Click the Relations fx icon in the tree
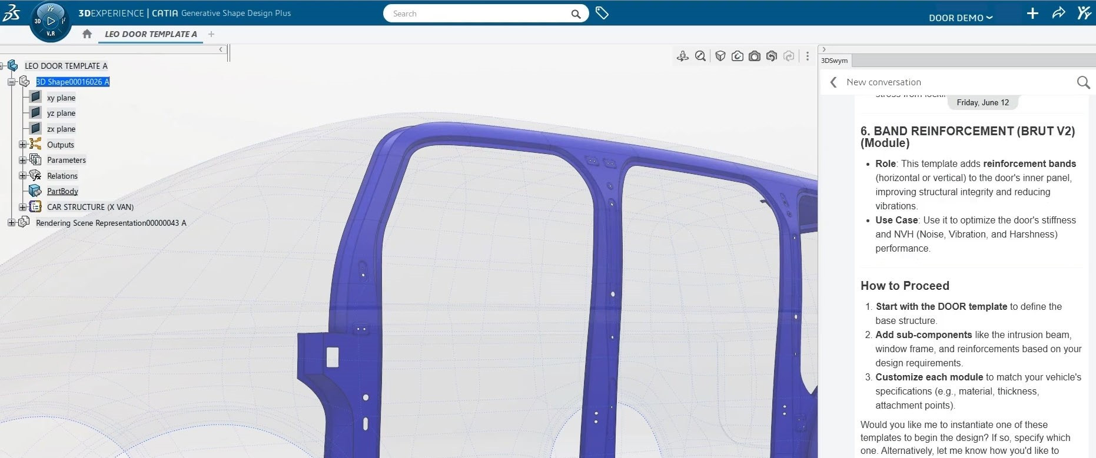Screen dimensions: 1096x458 pos(35,175)
